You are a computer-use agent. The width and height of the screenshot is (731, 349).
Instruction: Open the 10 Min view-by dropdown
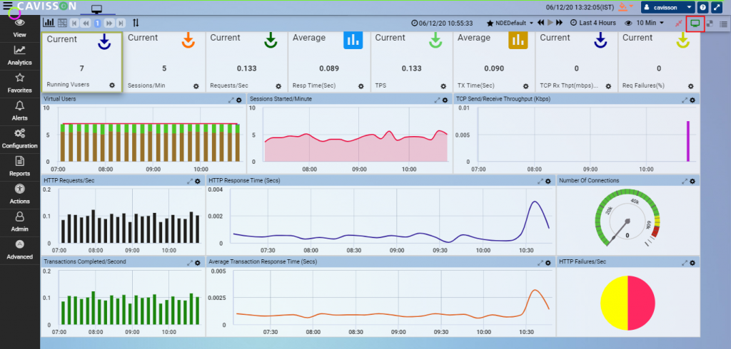pyautogui.click(x=650, y=23)
